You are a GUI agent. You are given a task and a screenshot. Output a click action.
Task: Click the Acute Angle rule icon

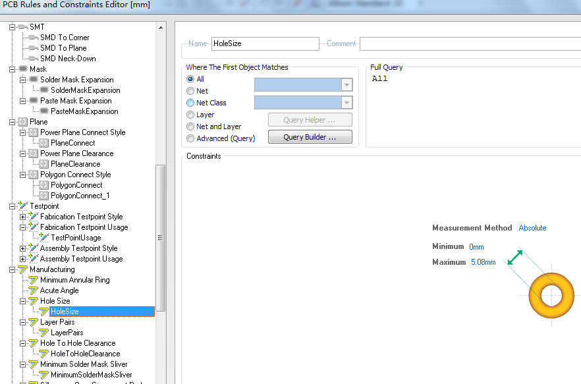34,290
